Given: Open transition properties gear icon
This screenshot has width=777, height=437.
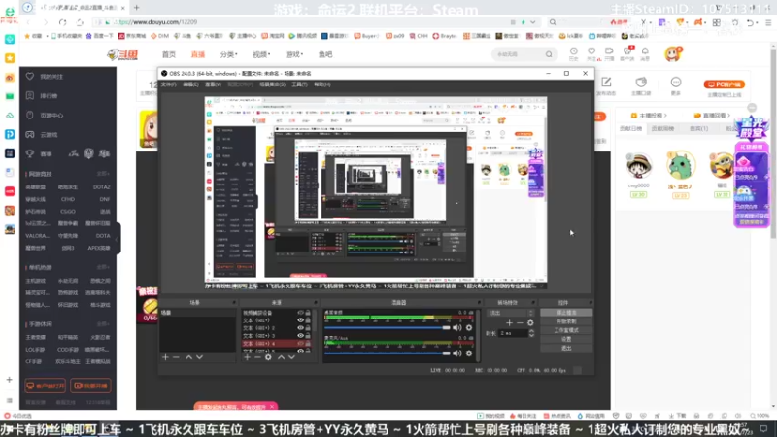Looking at the screenshot, I should [x=530, y=323].
